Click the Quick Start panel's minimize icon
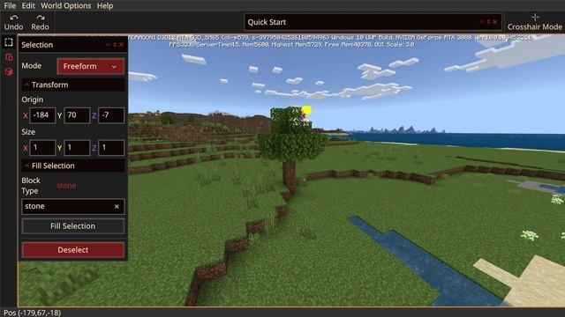 [x=481, y=22]
